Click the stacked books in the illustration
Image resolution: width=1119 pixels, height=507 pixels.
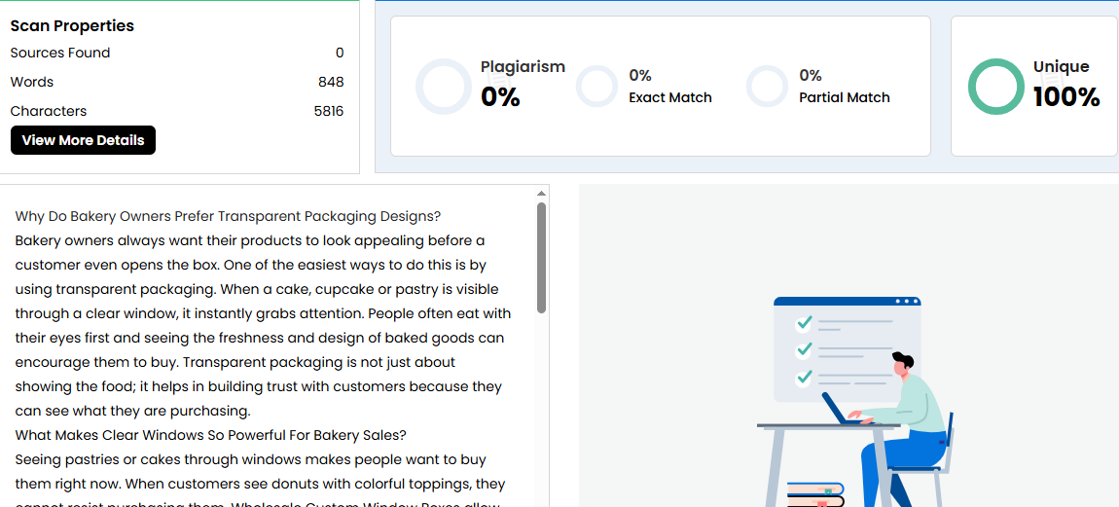(815, 494)
